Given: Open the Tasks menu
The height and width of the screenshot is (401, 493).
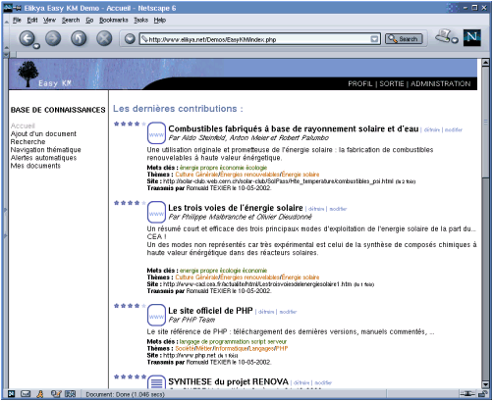Looking at the screenshot, I should tap(140, 21).
